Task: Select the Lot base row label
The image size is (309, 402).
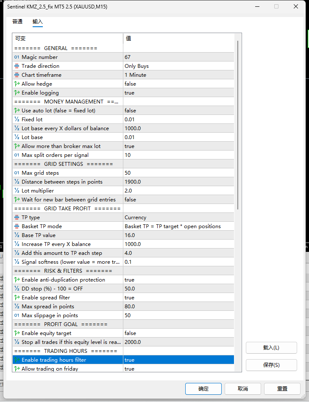Action: [32, 137]
